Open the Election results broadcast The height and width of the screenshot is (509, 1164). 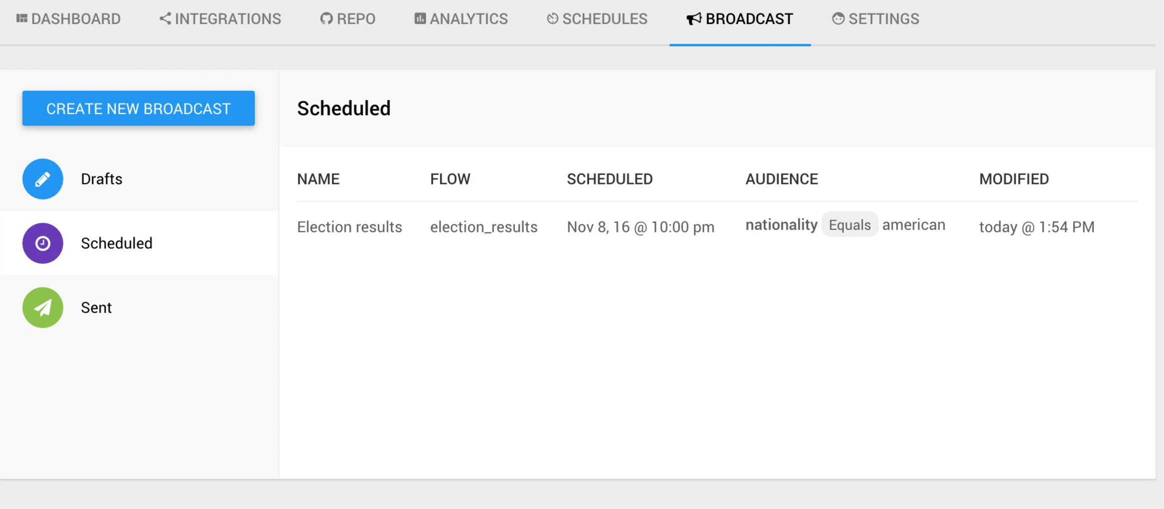(349, 227)
